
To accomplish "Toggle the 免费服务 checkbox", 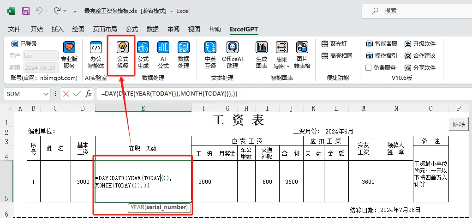I will click(x=369, y=68).
